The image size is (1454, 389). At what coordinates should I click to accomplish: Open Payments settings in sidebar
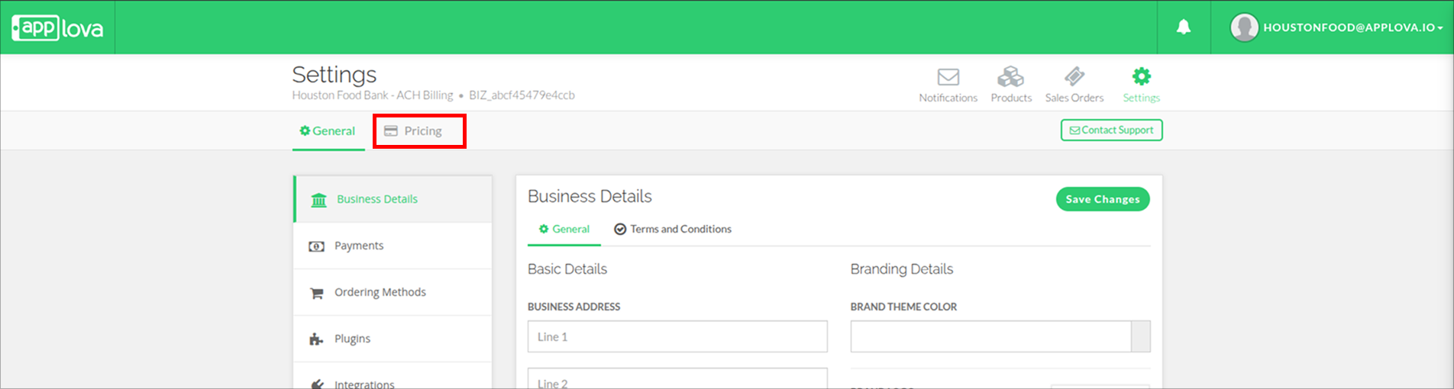pos(359,246)
